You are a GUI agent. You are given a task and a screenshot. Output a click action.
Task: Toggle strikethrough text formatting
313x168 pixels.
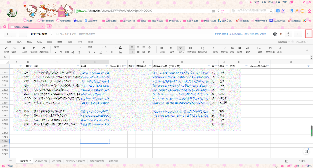tap(106, 52)
